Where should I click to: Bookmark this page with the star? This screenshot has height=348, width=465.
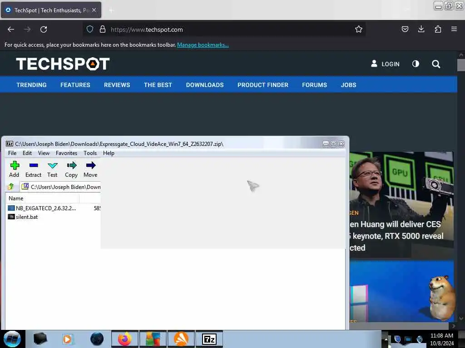pos(359,29)
